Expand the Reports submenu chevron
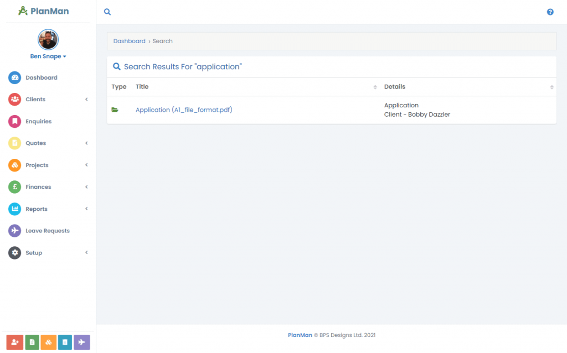 click(86, 209)
